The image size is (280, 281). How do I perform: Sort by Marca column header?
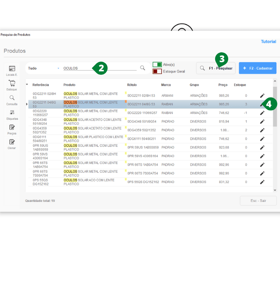(166, 85)
